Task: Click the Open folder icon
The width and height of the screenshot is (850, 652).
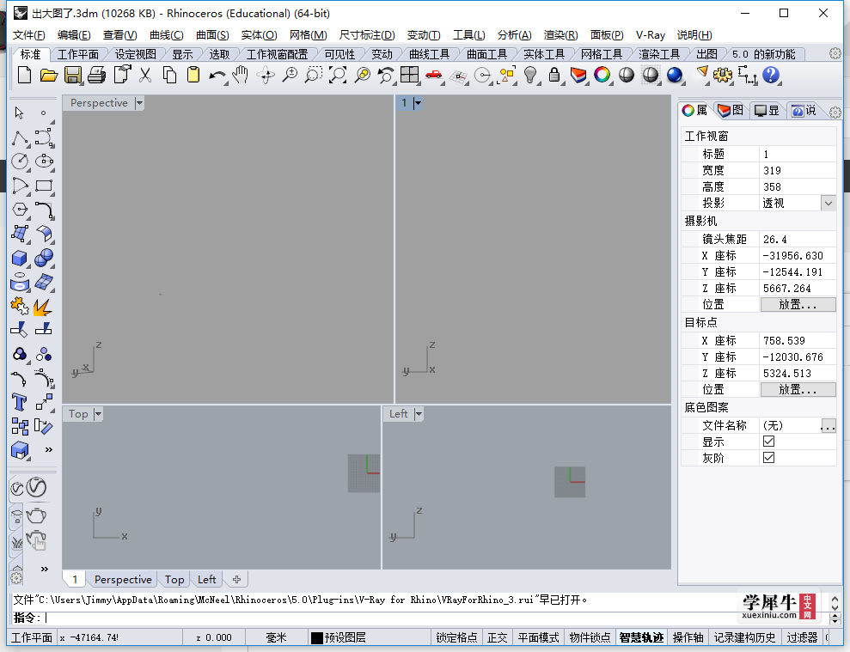Action: point(49,75)
